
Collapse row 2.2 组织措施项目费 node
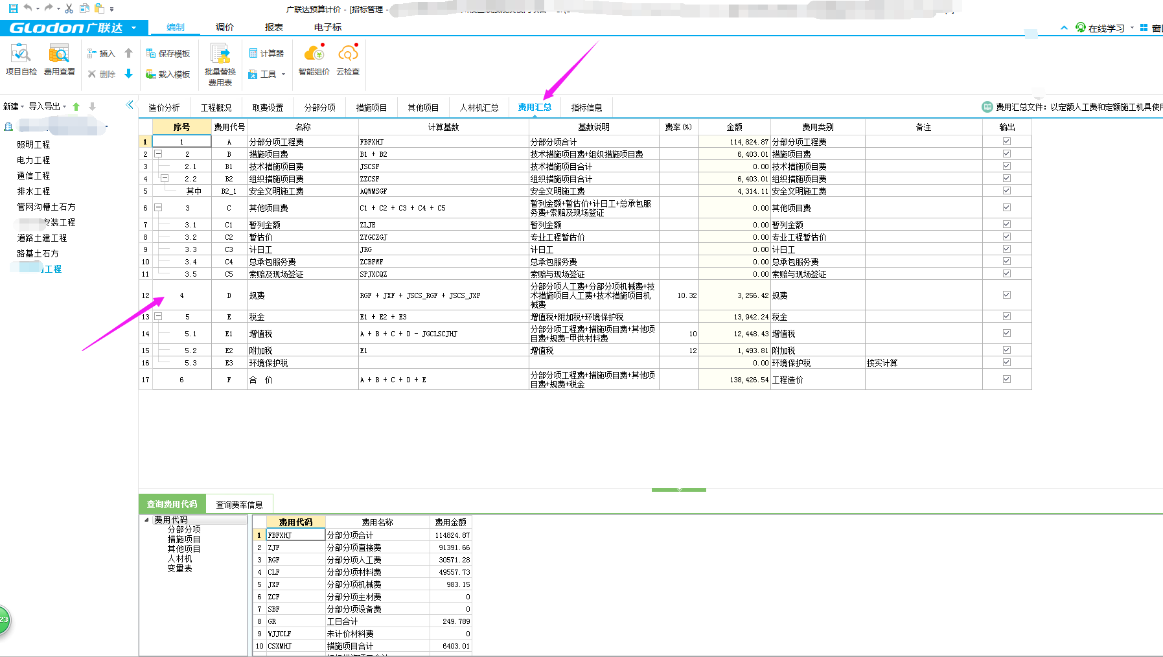click(165, 178)
